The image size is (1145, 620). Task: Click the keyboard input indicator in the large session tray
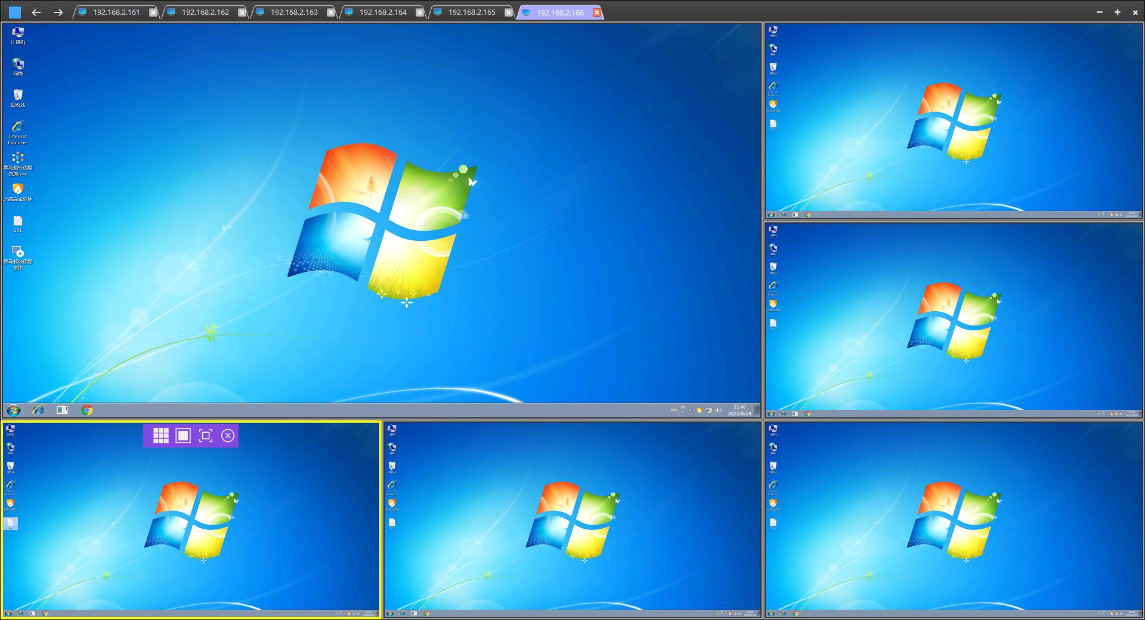point(674,410)
